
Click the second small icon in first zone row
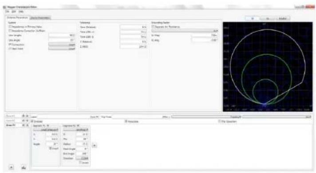27,116
